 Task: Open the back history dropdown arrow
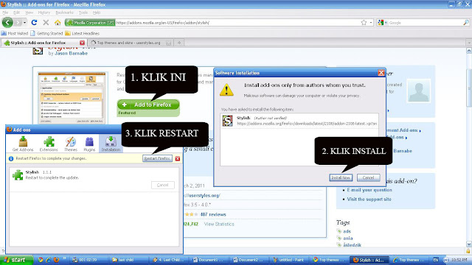click(24, 23)
